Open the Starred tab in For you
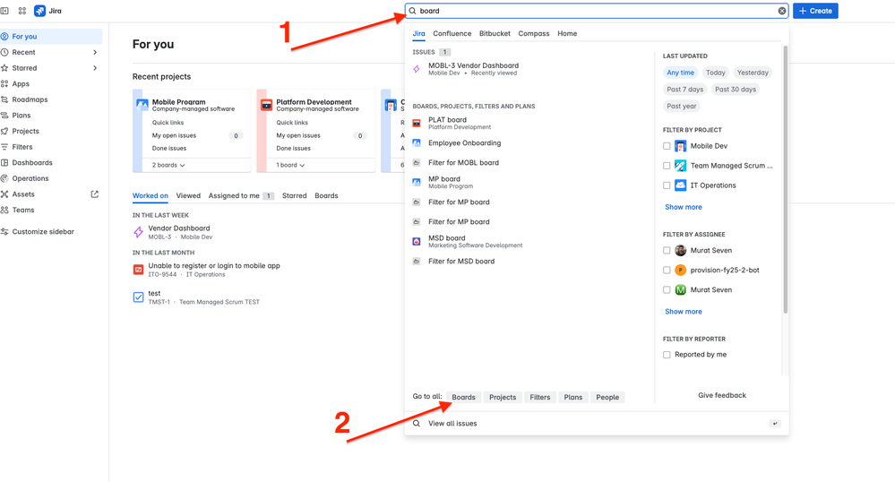 coord(295,196)
